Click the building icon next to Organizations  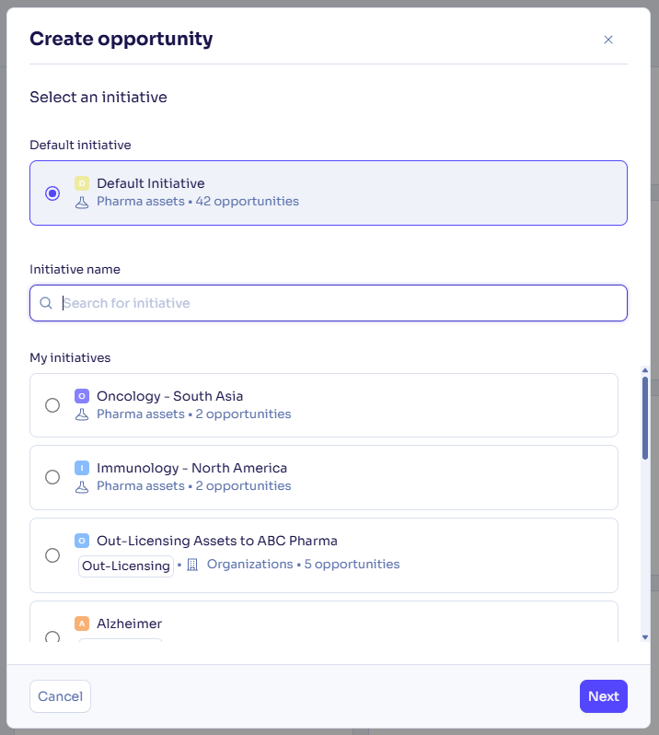pyautogui.click(x=192, y=565)
